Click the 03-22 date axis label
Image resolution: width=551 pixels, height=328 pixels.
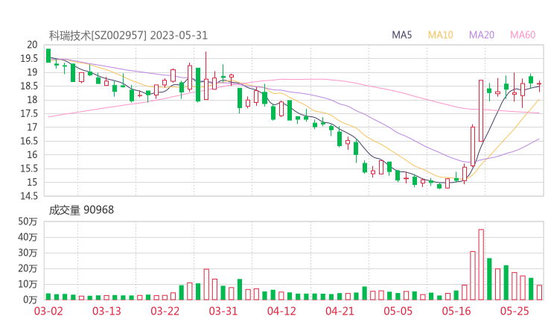pos(165,312)
